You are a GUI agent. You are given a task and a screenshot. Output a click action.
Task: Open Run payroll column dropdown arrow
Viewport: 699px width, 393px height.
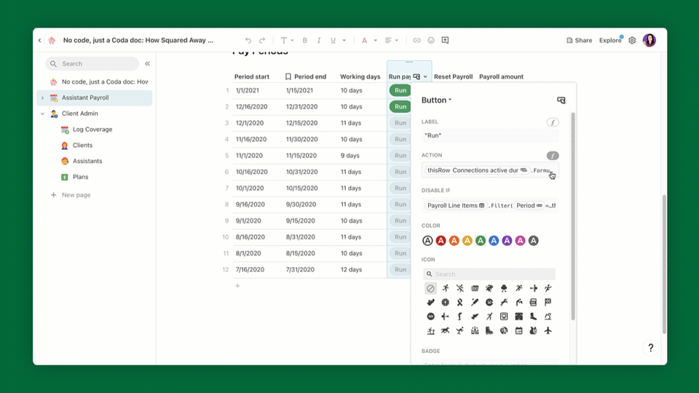click(425, 76)
